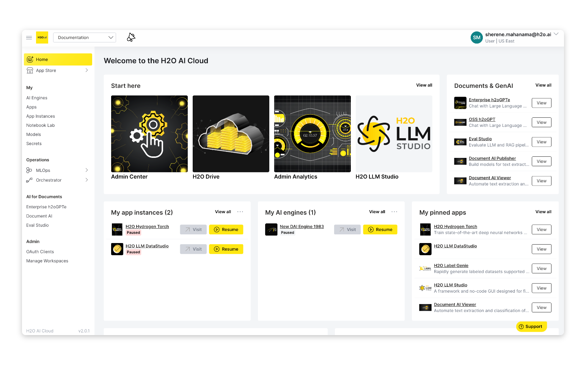Open the Support button
Image resolution: width=586 pixels, height=365 pixels.
pos(531,326)
